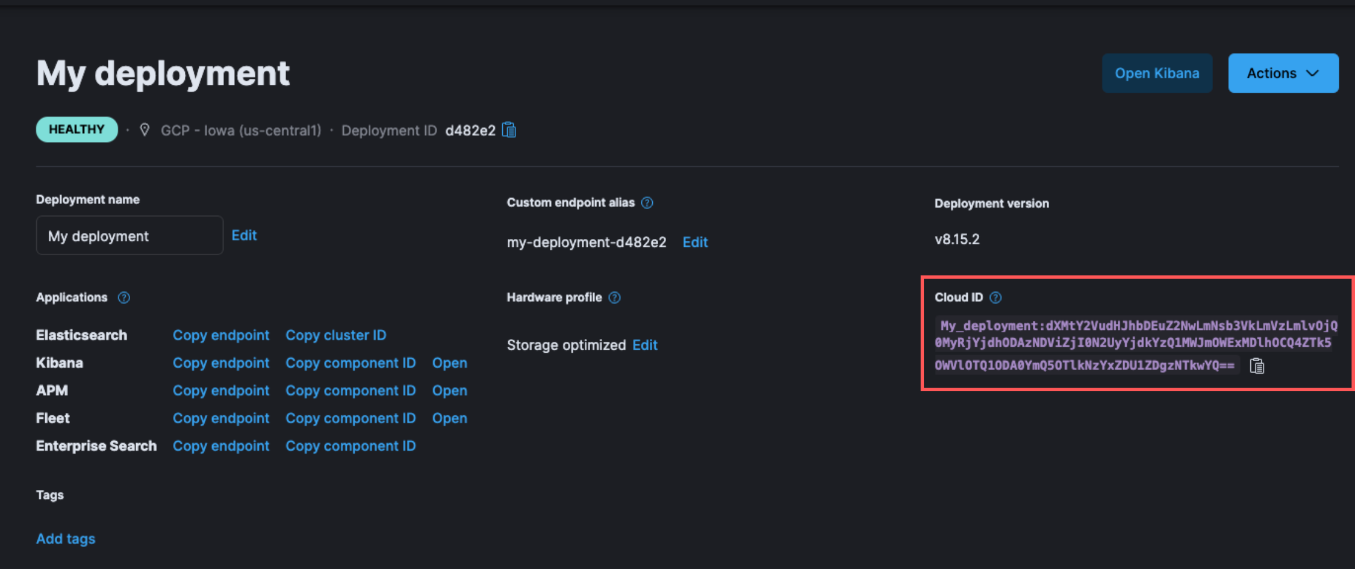Click the Cloud ID help icon

[x=995, y=297]
